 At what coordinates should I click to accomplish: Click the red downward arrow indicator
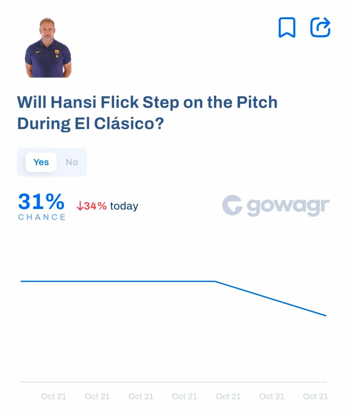click(x=80, y=206)
